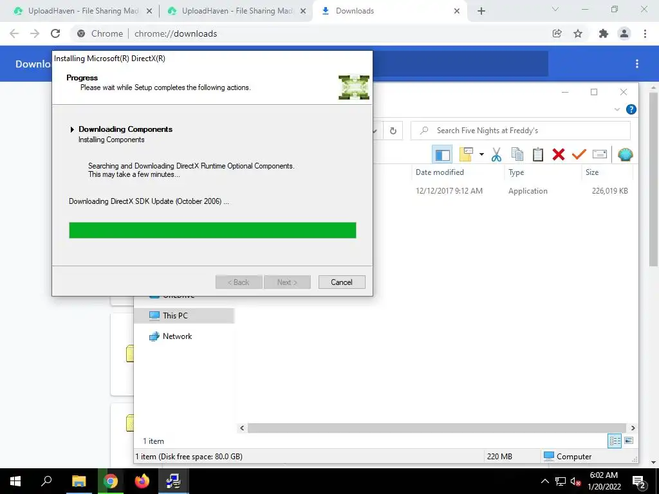The height and width of the screenshot is (494, 659).
Task: Open File Explorer from the taskbar
Action: tap(79, 481)
